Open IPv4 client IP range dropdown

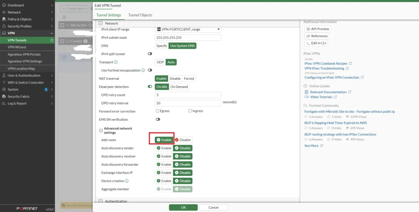click(x=188, y=29)
